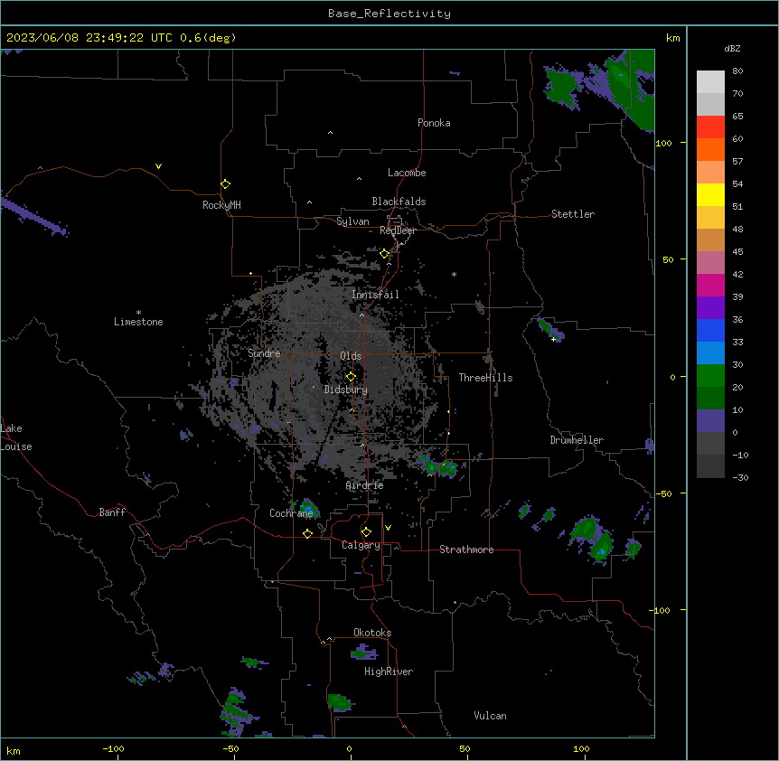The width and height of the screenshot is (779, 761).
Task: Click the HighRiver label
Action: pos(389,672)
